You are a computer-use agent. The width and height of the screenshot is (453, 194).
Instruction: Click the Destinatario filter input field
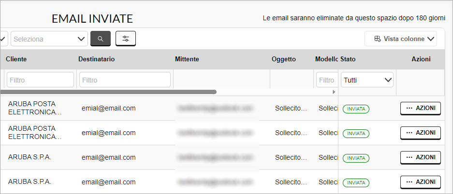[125, 80]
